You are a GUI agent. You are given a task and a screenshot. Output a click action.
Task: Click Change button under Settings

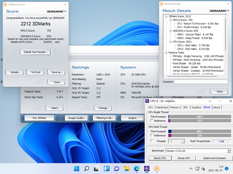click(x=103, y=108)
